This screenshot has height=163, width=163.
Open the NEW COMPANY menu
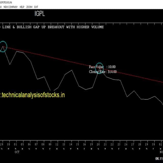tap(10, 7)
